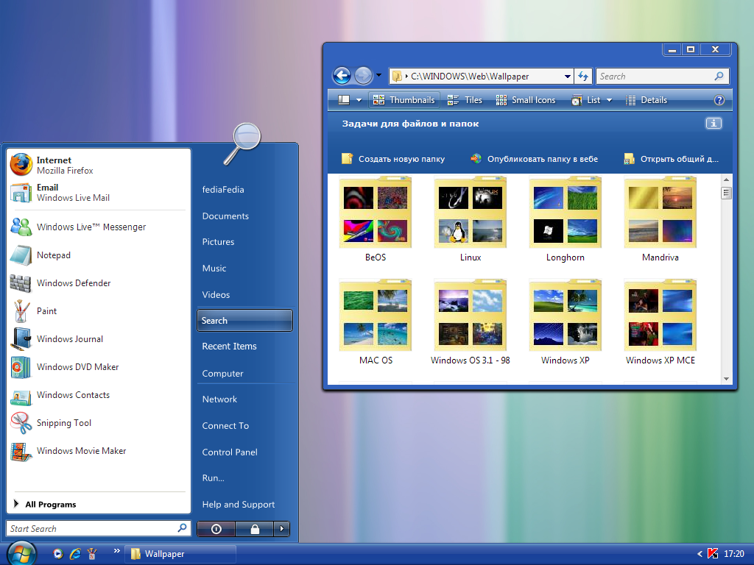The width and height of the screenshot is (754, 565).
Task: Click the Paint quick launch icon
Action: pyautogui.click(x=92, y=554)
